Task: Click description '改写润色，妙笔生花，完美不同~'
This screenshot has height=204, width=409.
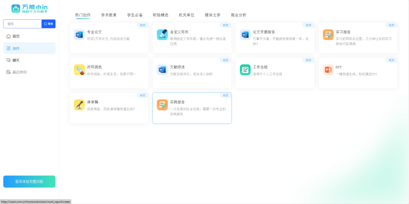Action: pos(111,74)
